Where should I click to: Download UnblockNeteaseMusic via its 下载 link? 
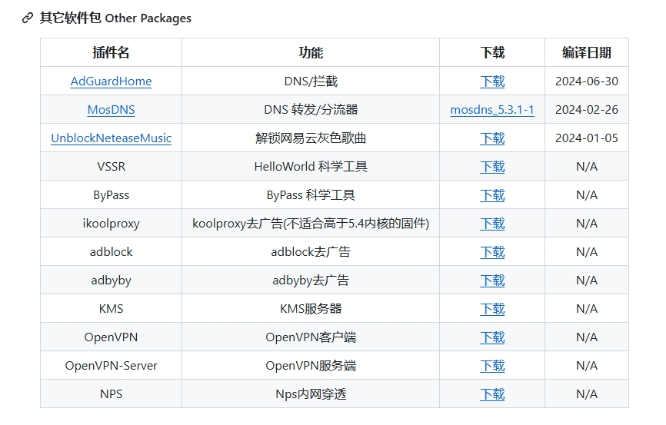click(x=492, y=138)
